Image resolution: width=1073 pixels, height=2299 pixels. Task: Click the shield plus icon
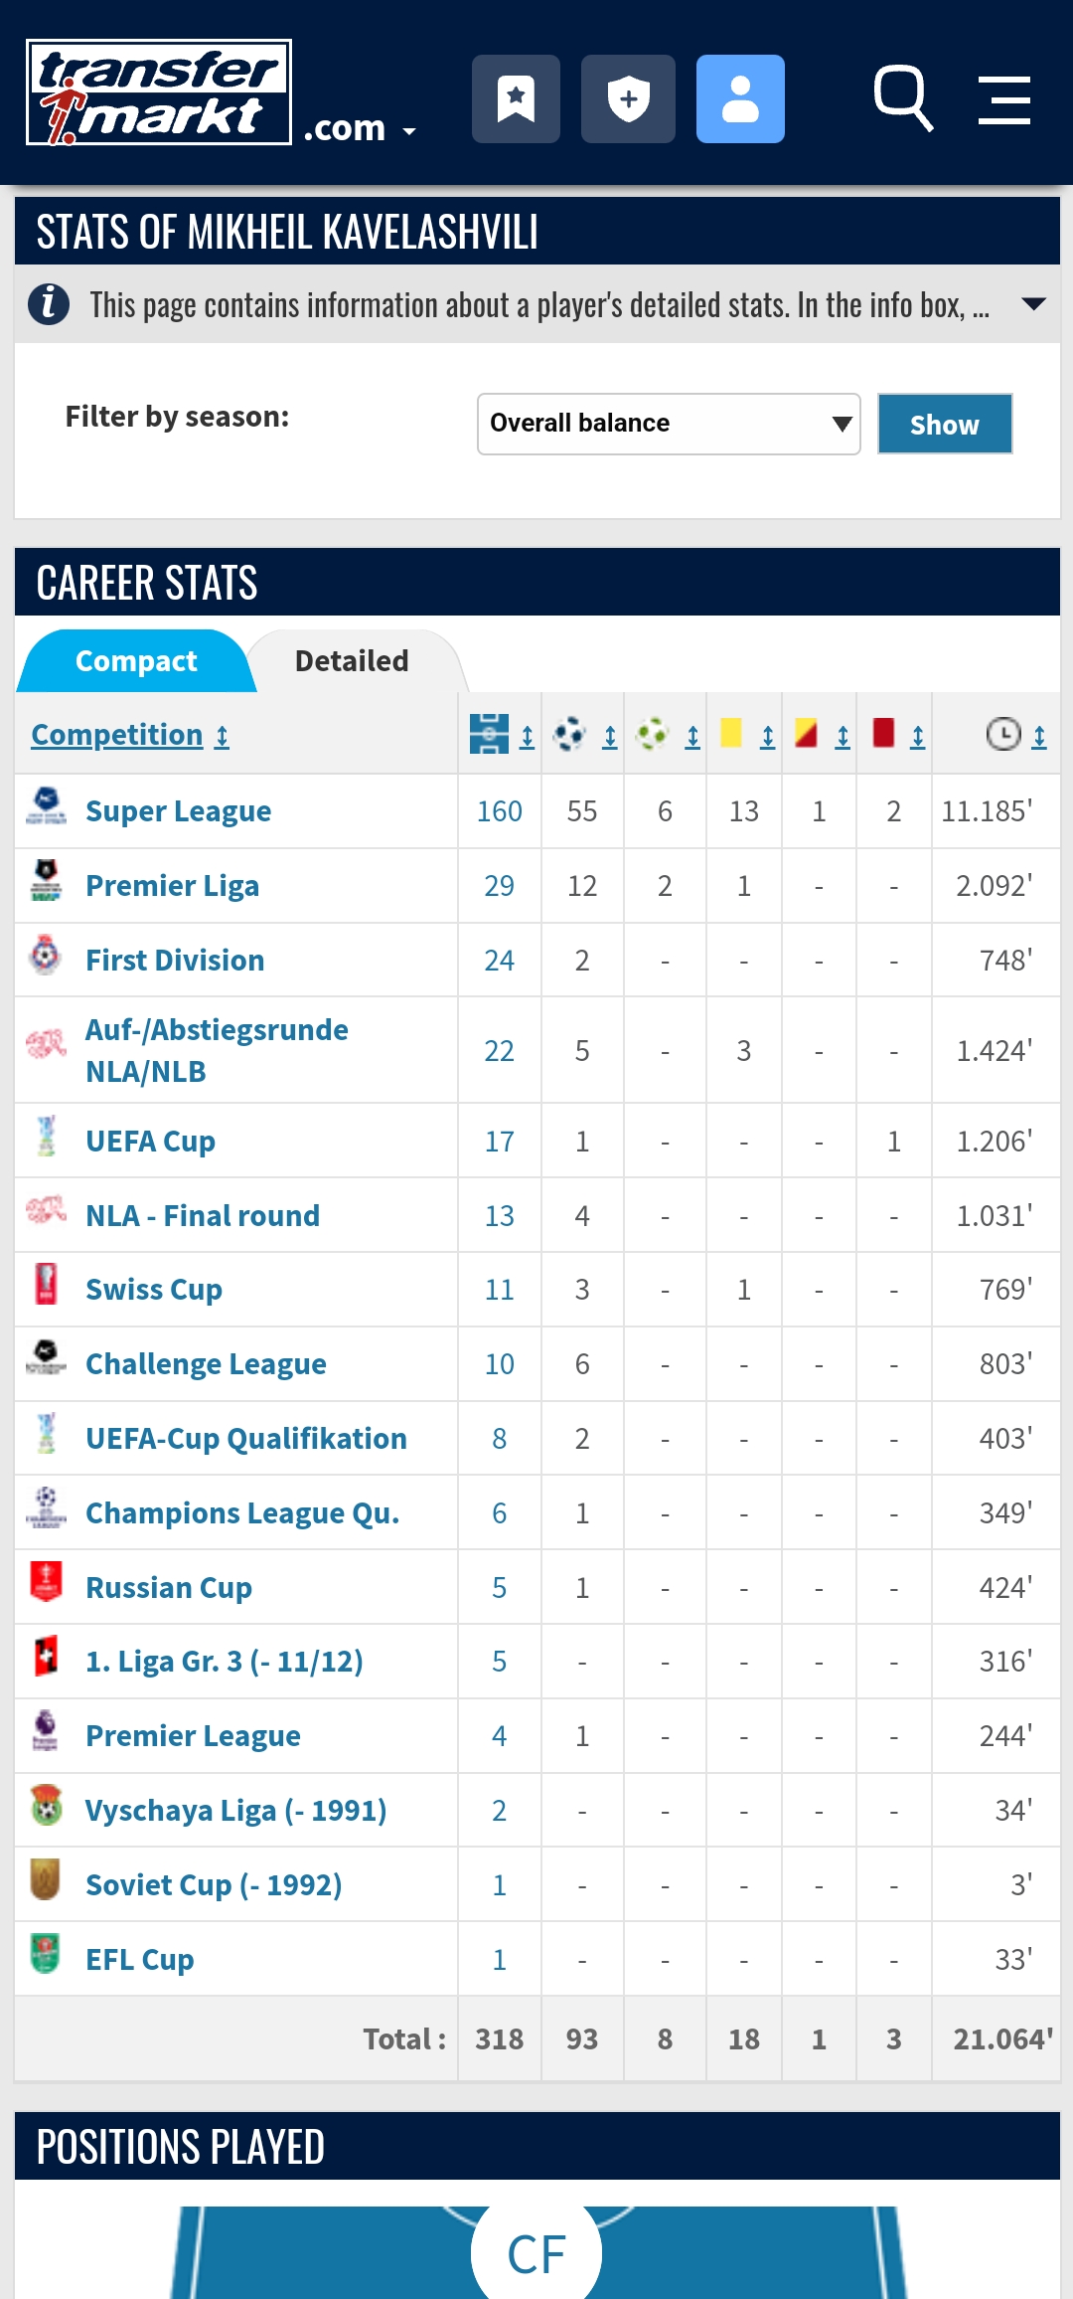tap(628, 99)
